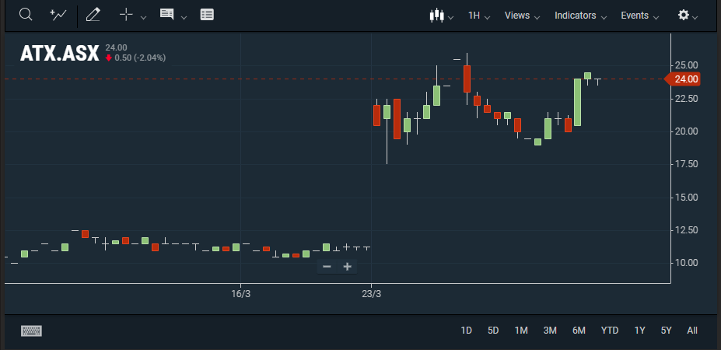Viewport: 721px width, 350px height.
Task: Click the add comparison series icon
Action: [58, 15]
